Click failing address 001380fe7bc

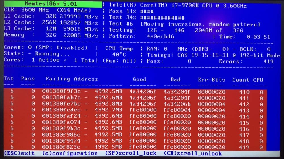click(61, 104)
